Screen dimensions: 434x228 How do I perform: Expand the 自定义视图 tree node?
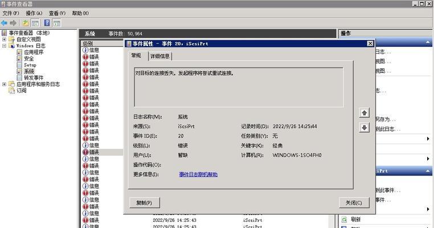tap(4, 39)
